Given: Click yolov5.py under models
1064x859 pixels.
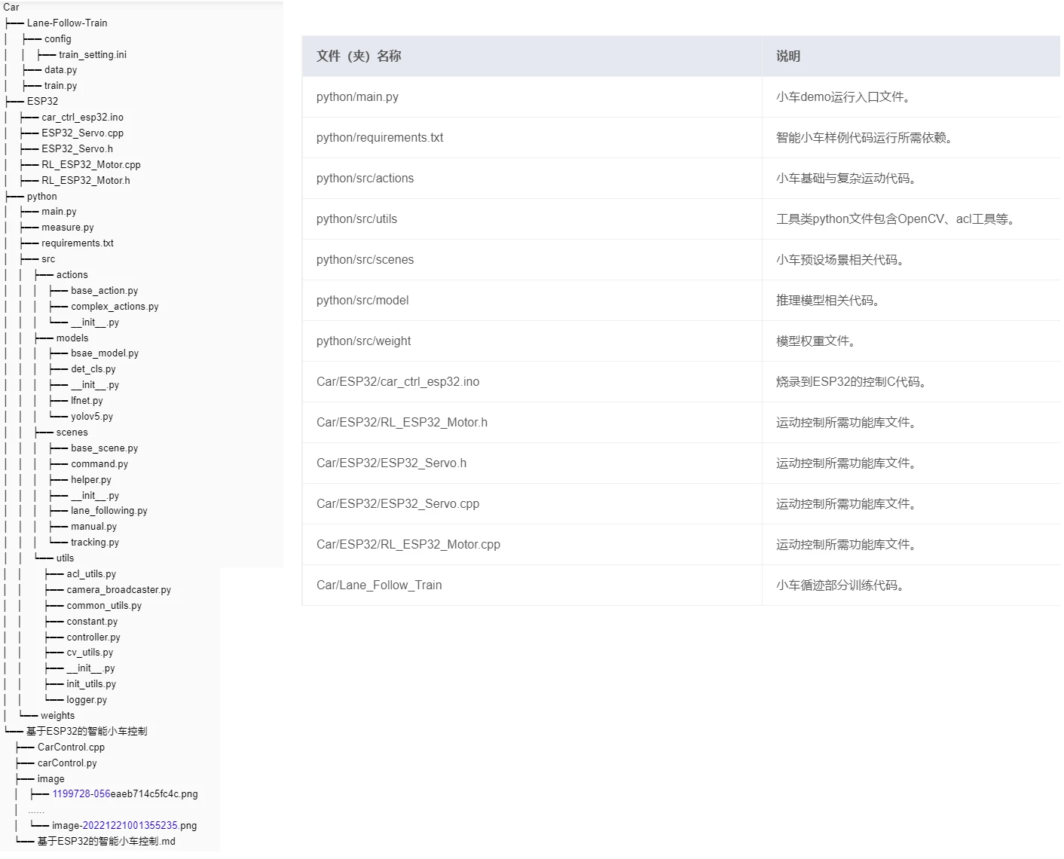Looking at the screenshot, I should [92, 416].
